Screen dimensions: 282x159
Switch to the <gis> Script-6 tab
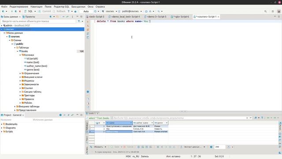180,17
